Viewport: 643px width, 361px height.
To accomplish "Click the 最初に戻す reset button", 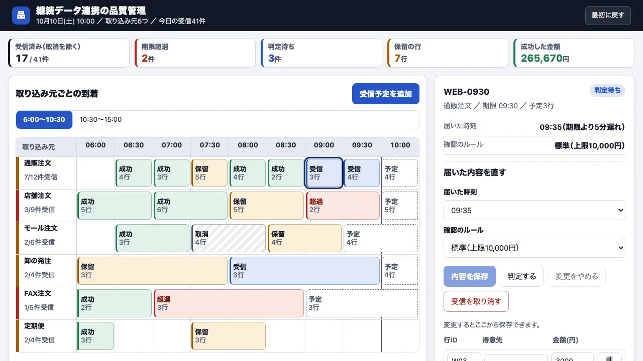I will pos(608,16).
